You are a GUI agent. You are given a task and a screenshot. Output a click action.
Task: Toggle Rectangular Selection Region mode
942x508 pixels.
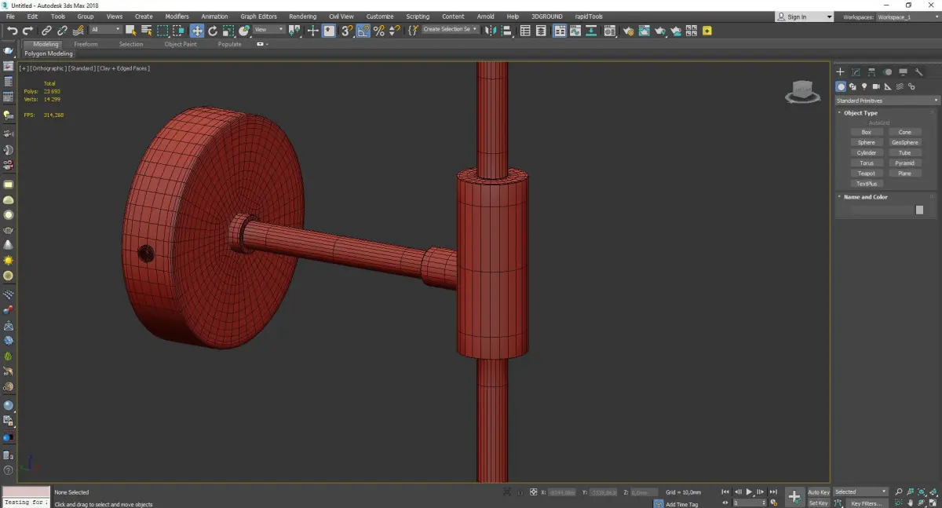click(x=162, y=31)
